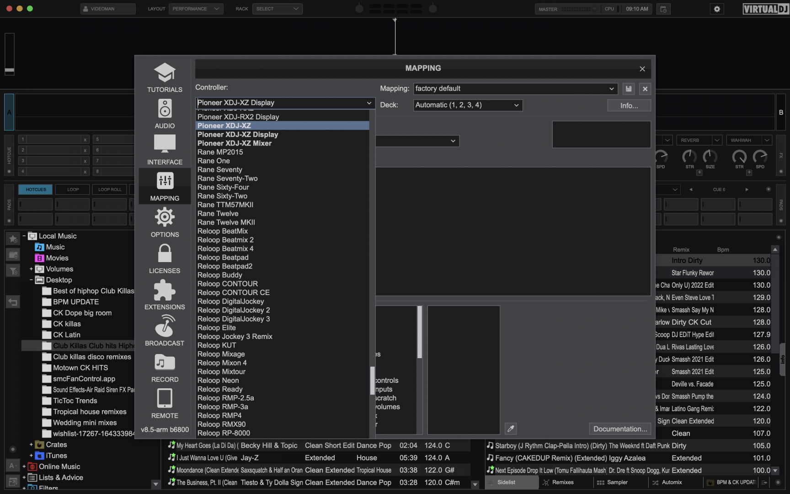Choose Rane Seventy-Two from the list
The image size is (790, 494).
282,178
